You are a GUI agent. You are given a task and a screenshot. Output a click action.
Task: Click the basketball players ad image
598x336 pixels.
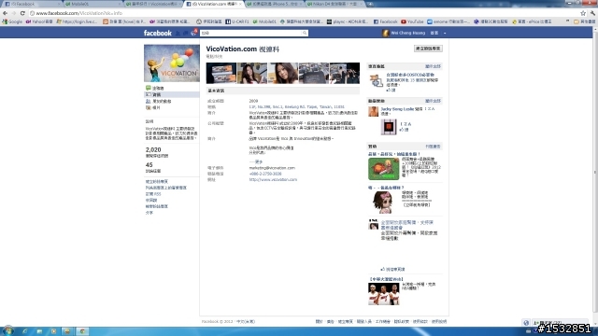[x=384, y=294]
